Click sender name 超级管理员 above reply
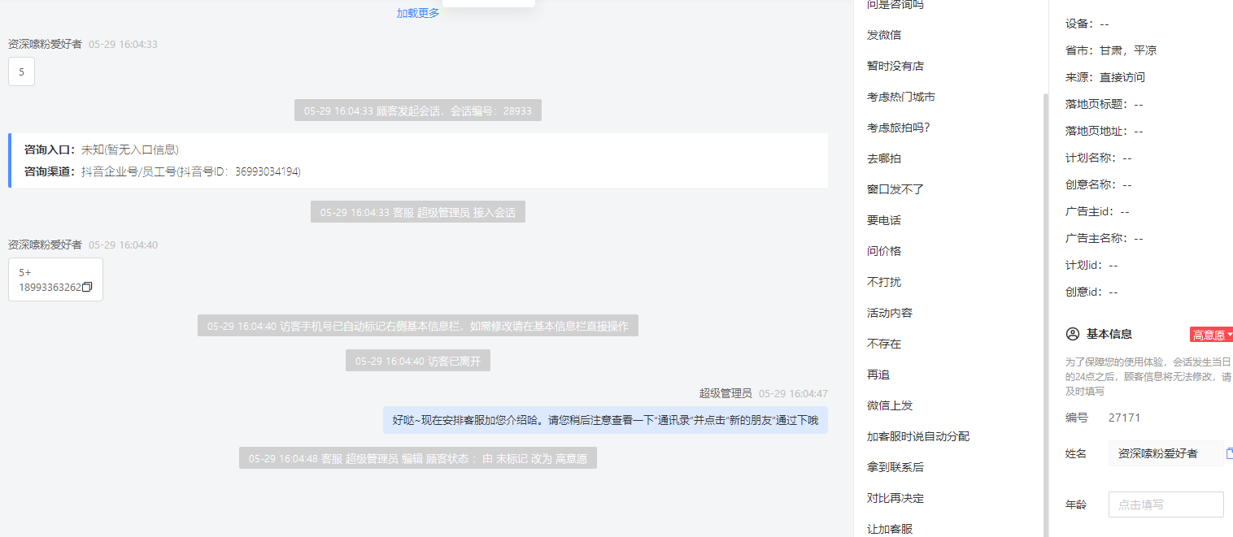The width and height of the screenshot is (1233, 537). [x=725, y=393]
